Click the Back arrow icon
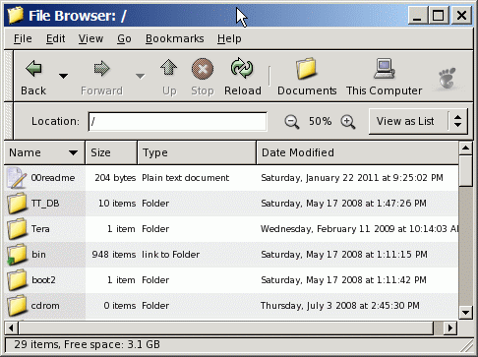Screen dimensions: 478x357 point(33,69)
